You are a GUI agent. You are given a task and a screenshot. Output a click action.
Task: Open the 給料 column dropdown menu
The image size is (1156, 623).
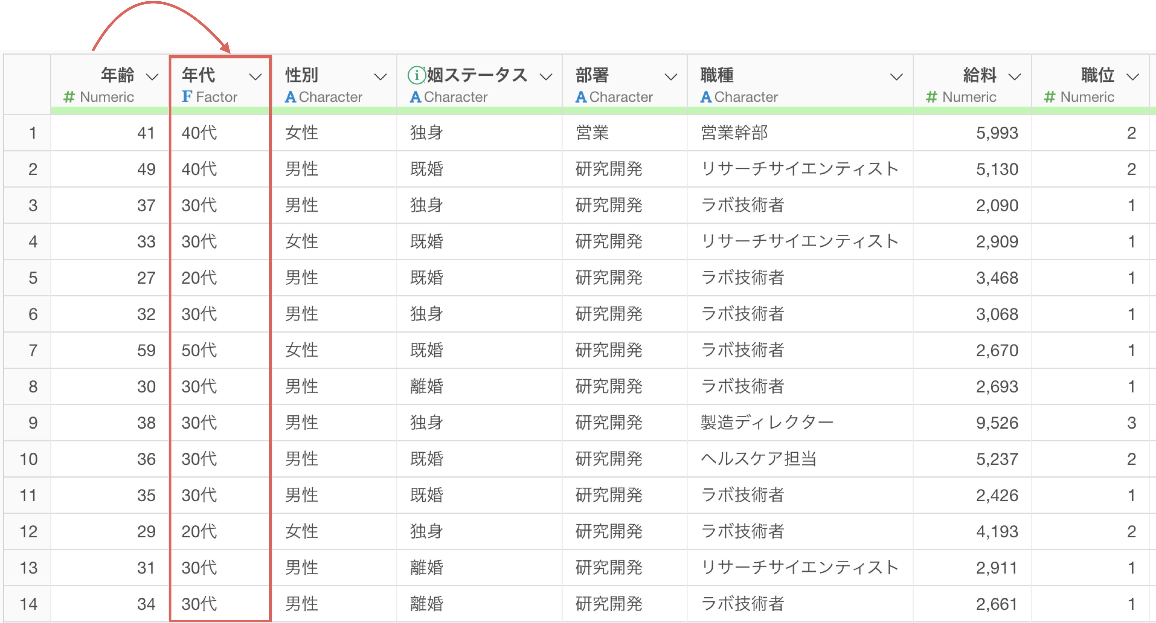tap(1015, 77)
